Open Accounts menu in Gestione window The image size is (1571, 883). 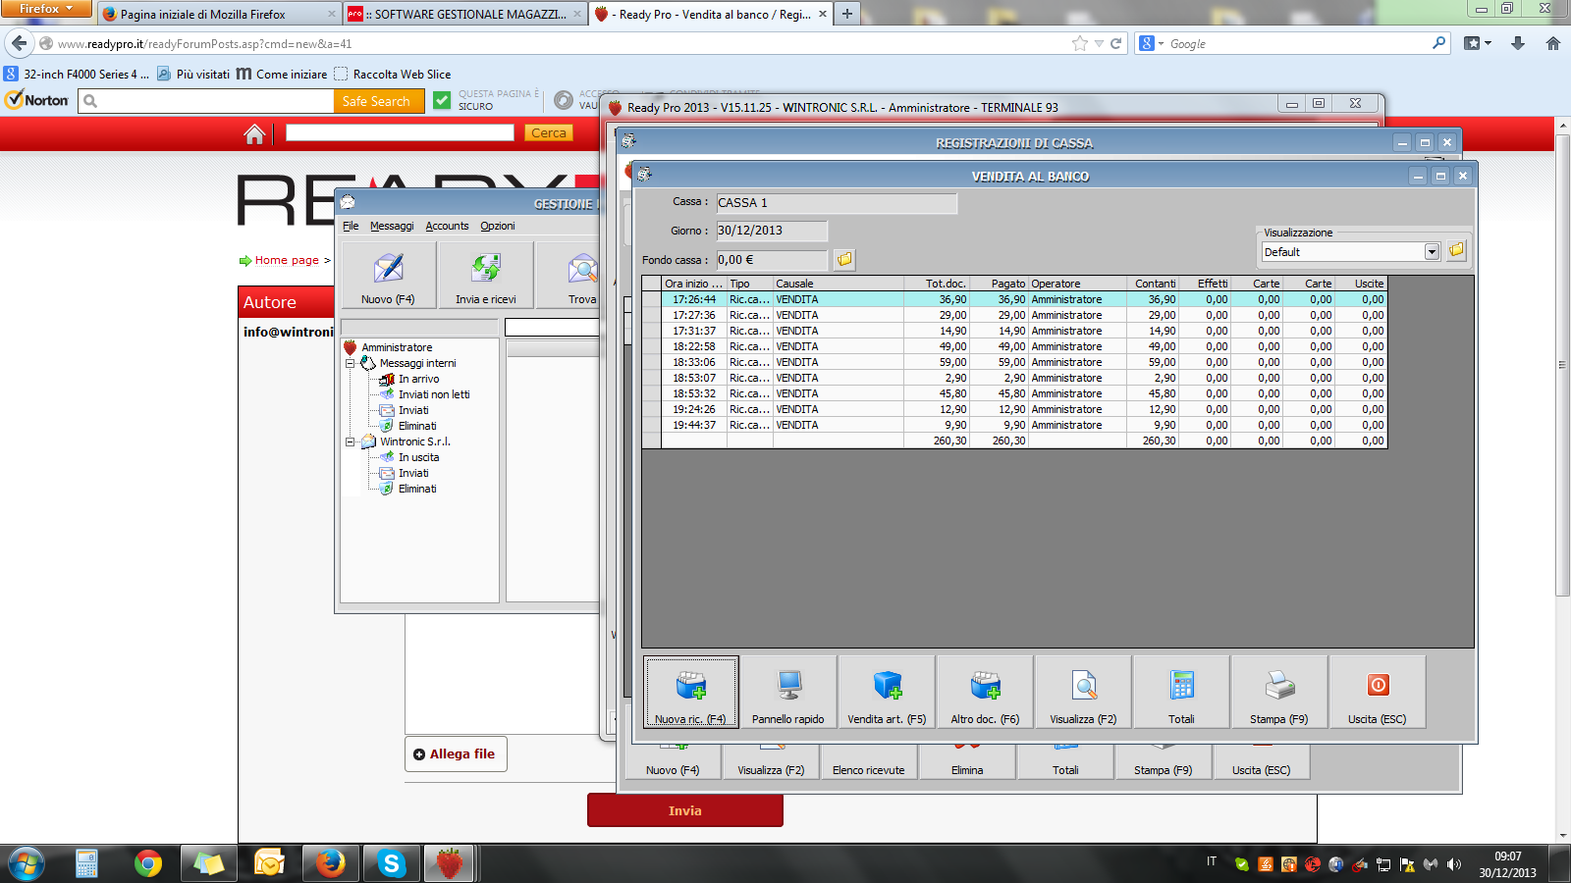[x=447, y=226]
